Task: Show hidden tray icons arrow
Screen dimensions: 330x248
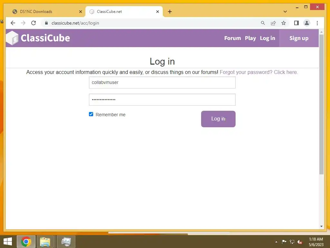Action: (x=276, y=242)
